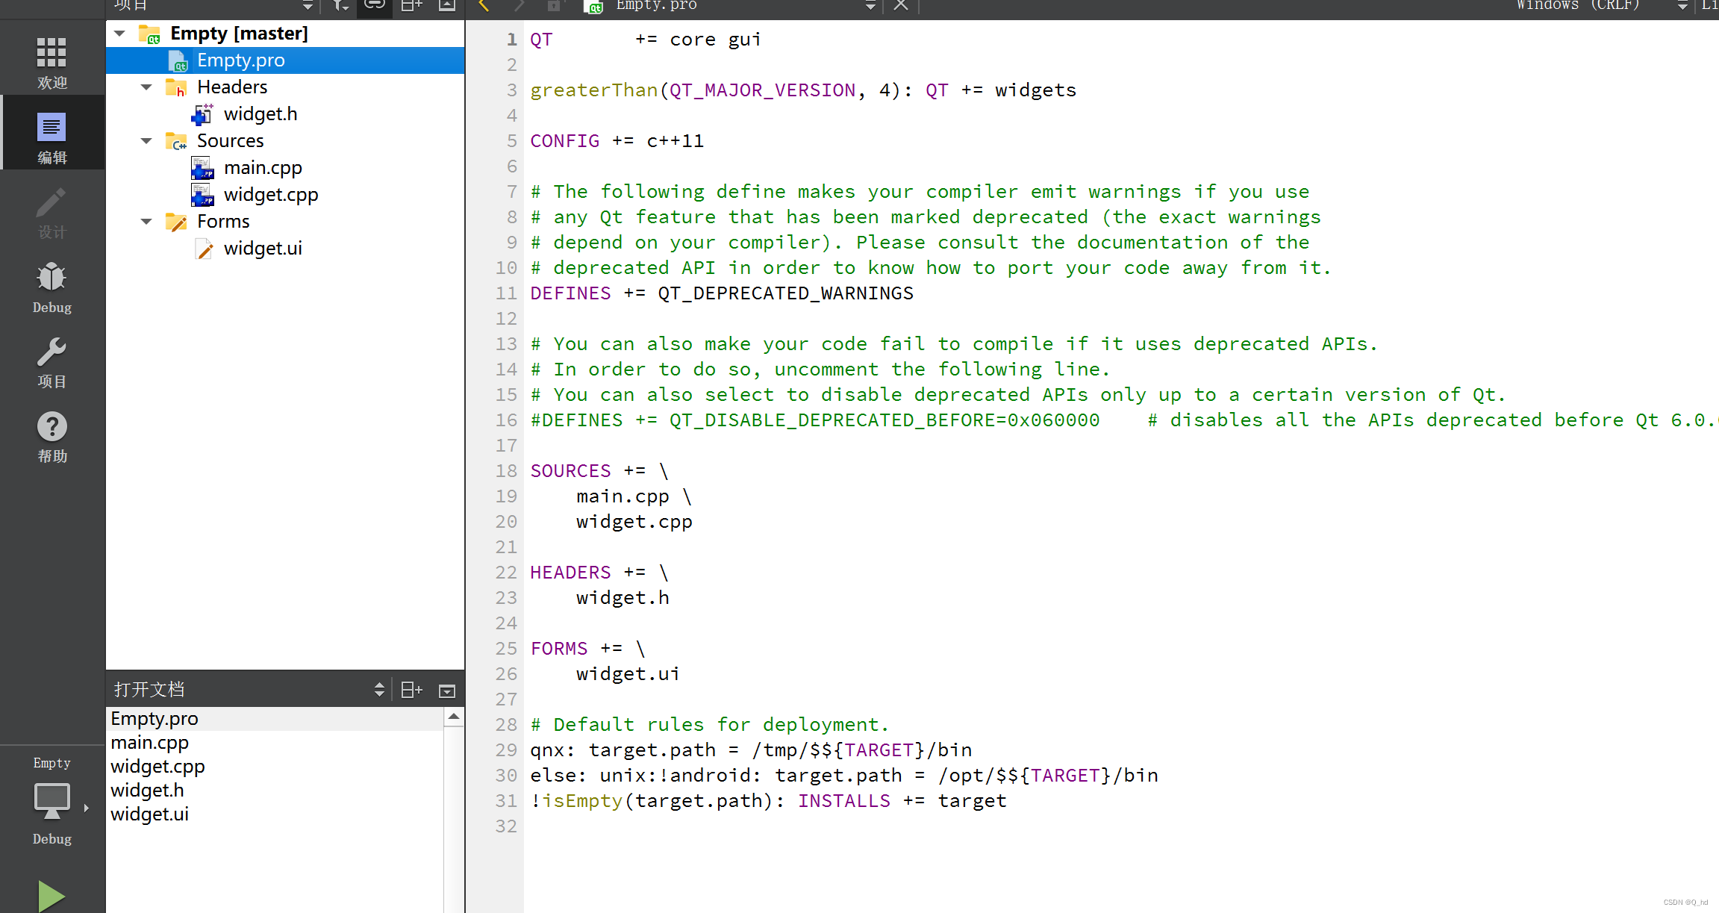Select widget.cpp in open documents list
This screenshot has height=913, width=1719.
pos(275,767)
